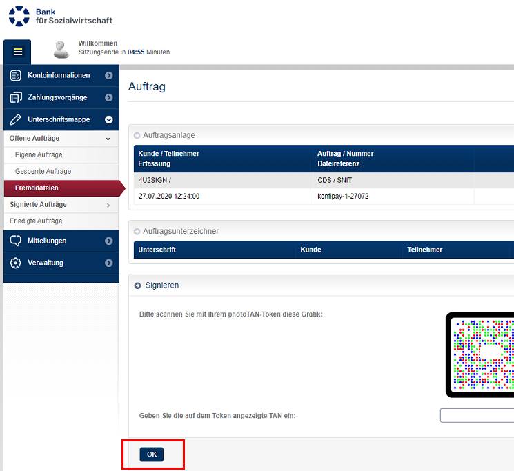Confirm with the OK button
The width and height of the screenshot is (514, 471).
[x=152, y=454]
